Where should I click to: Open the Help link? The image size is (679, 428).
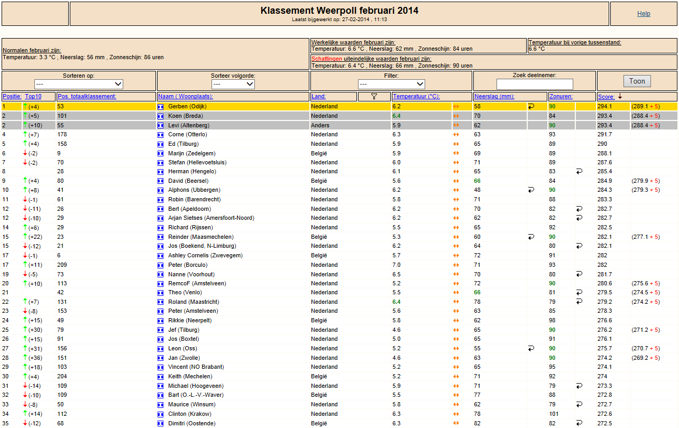644,14
